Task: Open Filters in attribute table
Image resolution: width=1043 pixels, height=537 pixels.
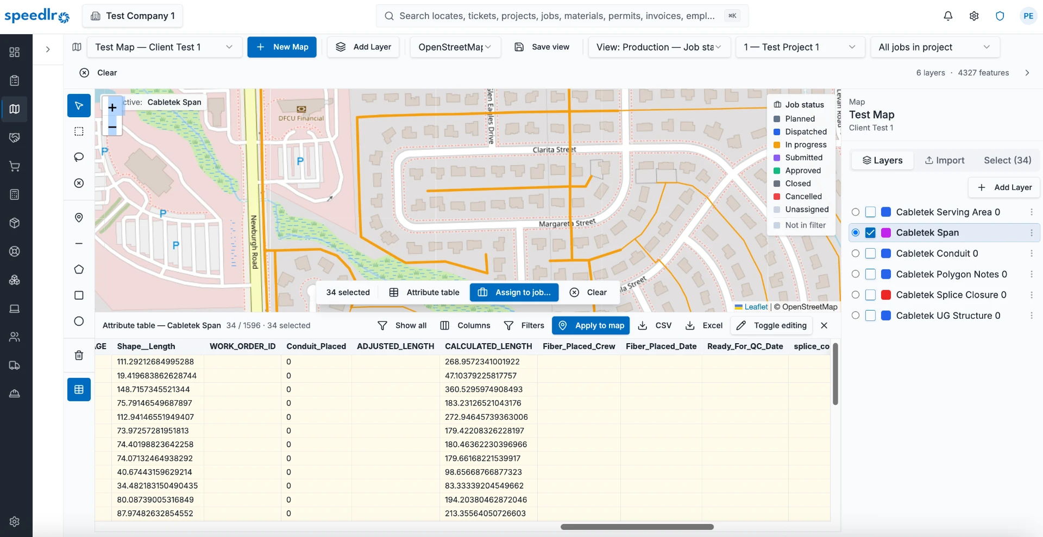Action: coord(524,325)
